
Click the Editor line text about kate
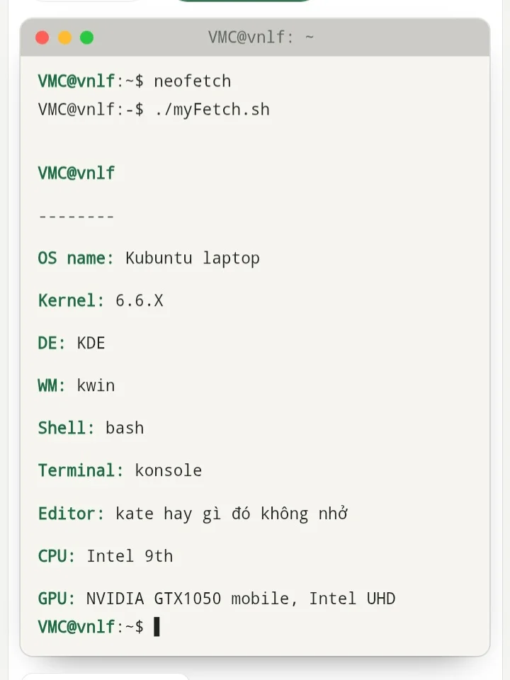[232, 514]
